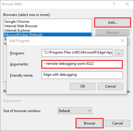Click the Browse button at bottom
Screen dimensions: 134x131
tap(89, 123)
